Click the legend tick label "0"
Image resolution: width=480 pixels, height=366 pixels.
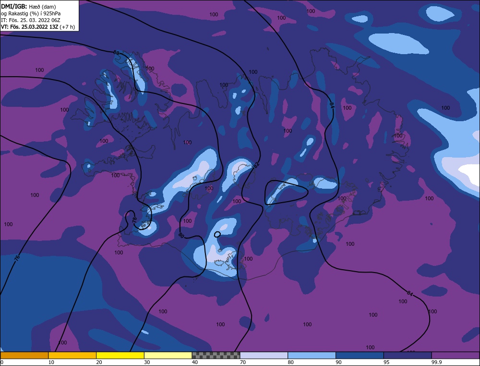click(2, 362)
